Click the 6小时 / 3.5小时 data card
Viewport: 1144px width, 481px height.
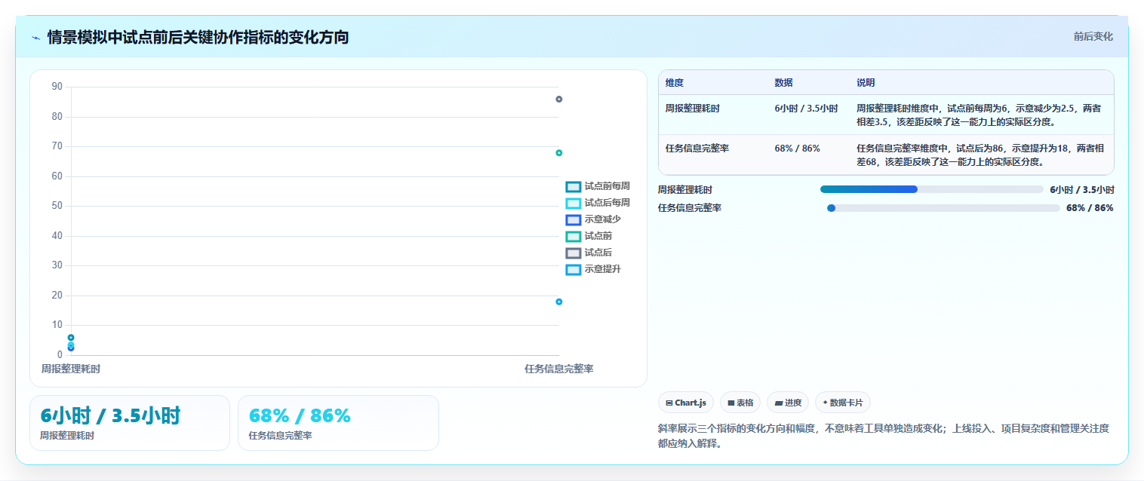tap(130, 423)
